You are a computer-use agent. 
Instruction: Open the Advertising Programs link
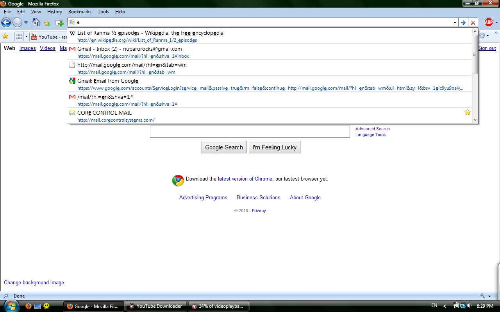203,198
